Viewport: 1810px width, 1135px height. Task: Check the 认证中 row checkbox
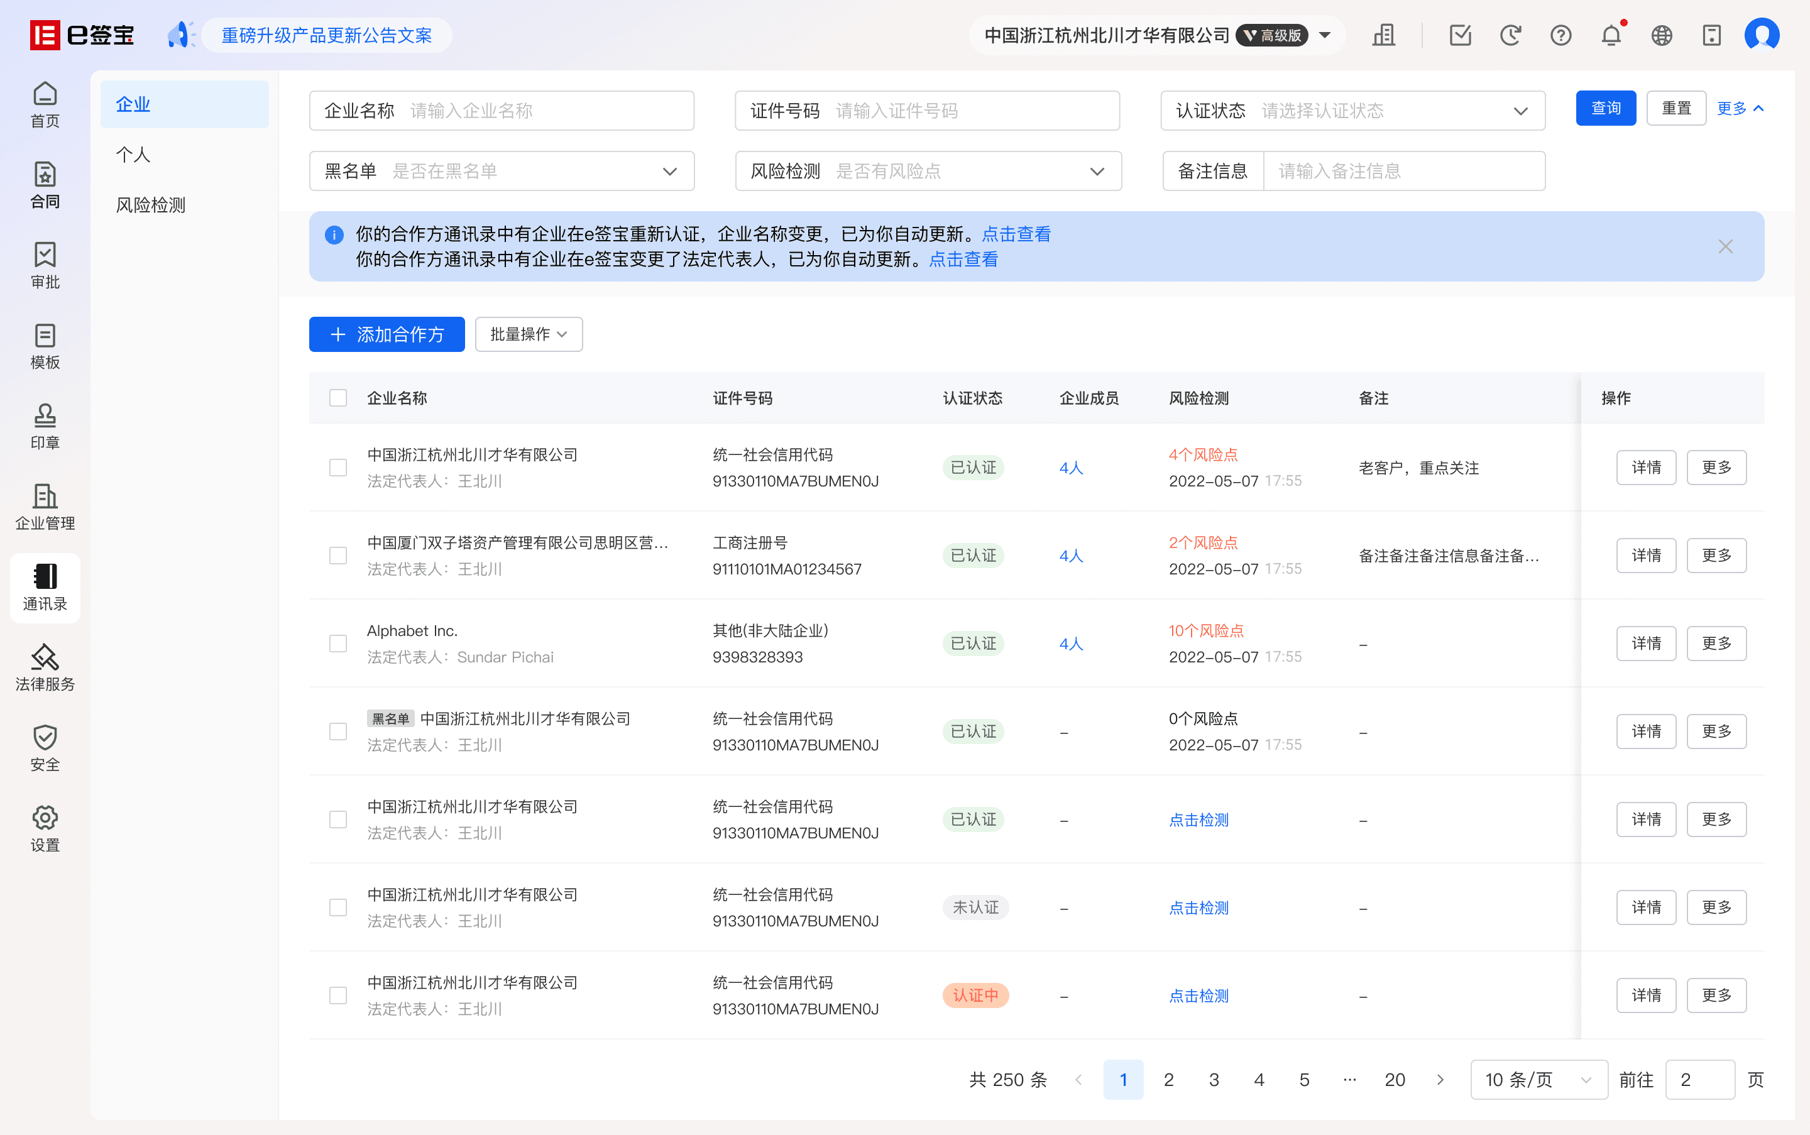[x=338, y=995]
